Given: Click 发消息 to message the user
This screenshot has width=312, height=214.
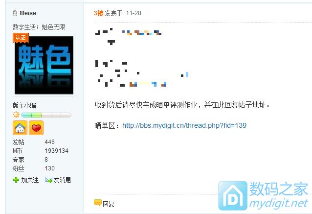Looking at the screenshot, I should (x=62, y=180).
